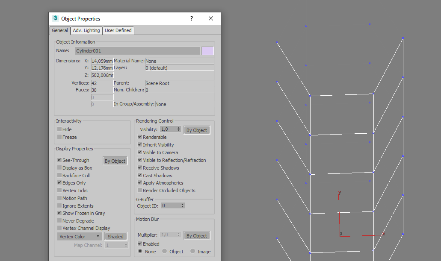The image size is (441, 261).
Task: Click the Parent field showing Scene Root
Action: pyautogui.click(x=180, y=83)
